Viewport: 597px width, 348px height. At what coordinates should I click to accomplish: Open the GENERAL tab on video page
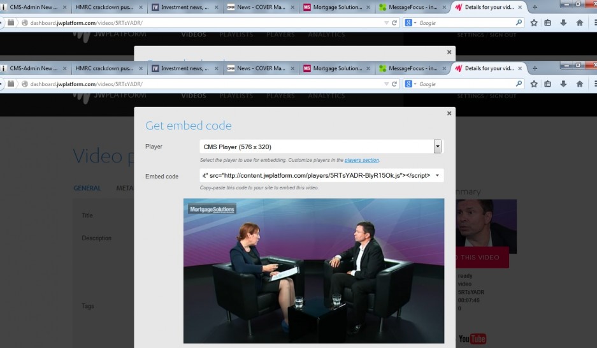tap(87, 188)
